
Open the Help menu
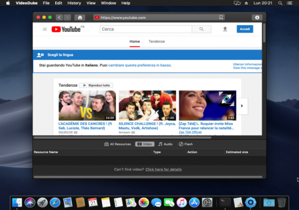coord(126,3)
